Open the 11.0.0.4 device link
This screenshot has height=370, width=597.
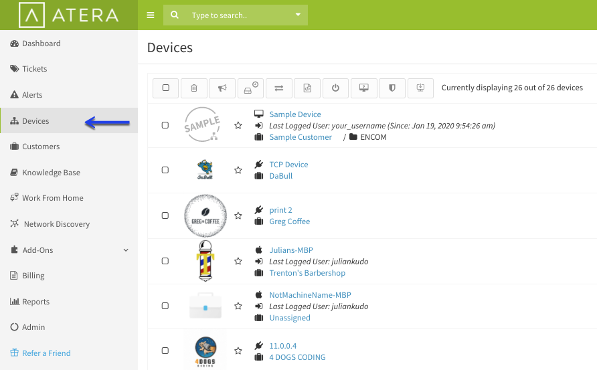[283, 346]
